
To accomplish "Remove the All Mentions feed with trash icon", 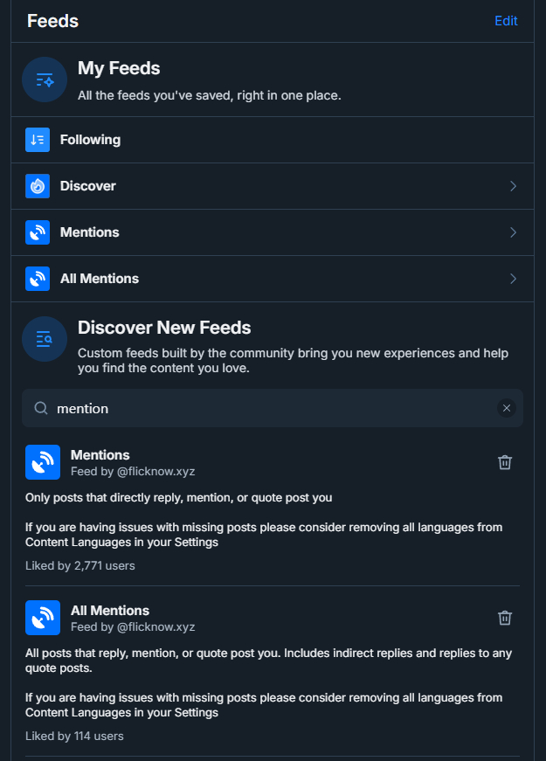I will [504, 618].
